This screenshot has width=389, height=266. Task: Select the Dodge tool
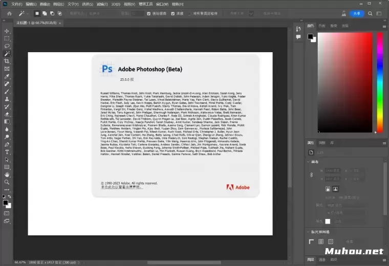7,137
